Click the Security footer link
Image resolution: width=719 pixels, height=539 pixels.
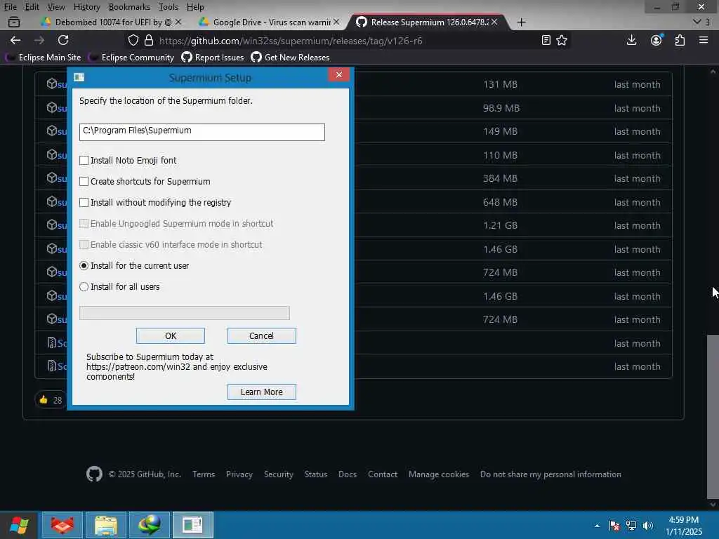pos(278,474)
